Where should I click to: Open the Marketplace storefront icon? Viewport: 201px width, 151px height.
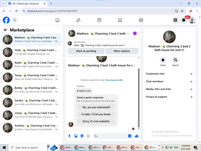pyautogui.click(x=120, y=20)
